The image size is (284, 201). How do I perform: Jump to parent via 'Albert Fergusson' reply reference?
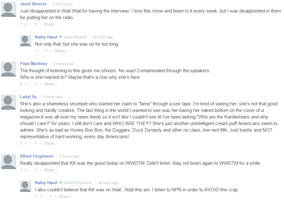click(77, 183)
